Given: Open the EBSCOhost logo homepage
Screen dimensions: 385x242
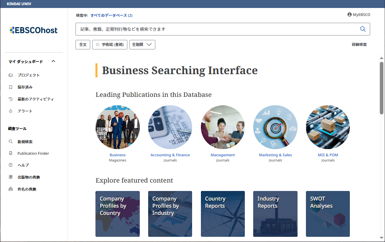Looking at the screenshot, I should (34, 30).
